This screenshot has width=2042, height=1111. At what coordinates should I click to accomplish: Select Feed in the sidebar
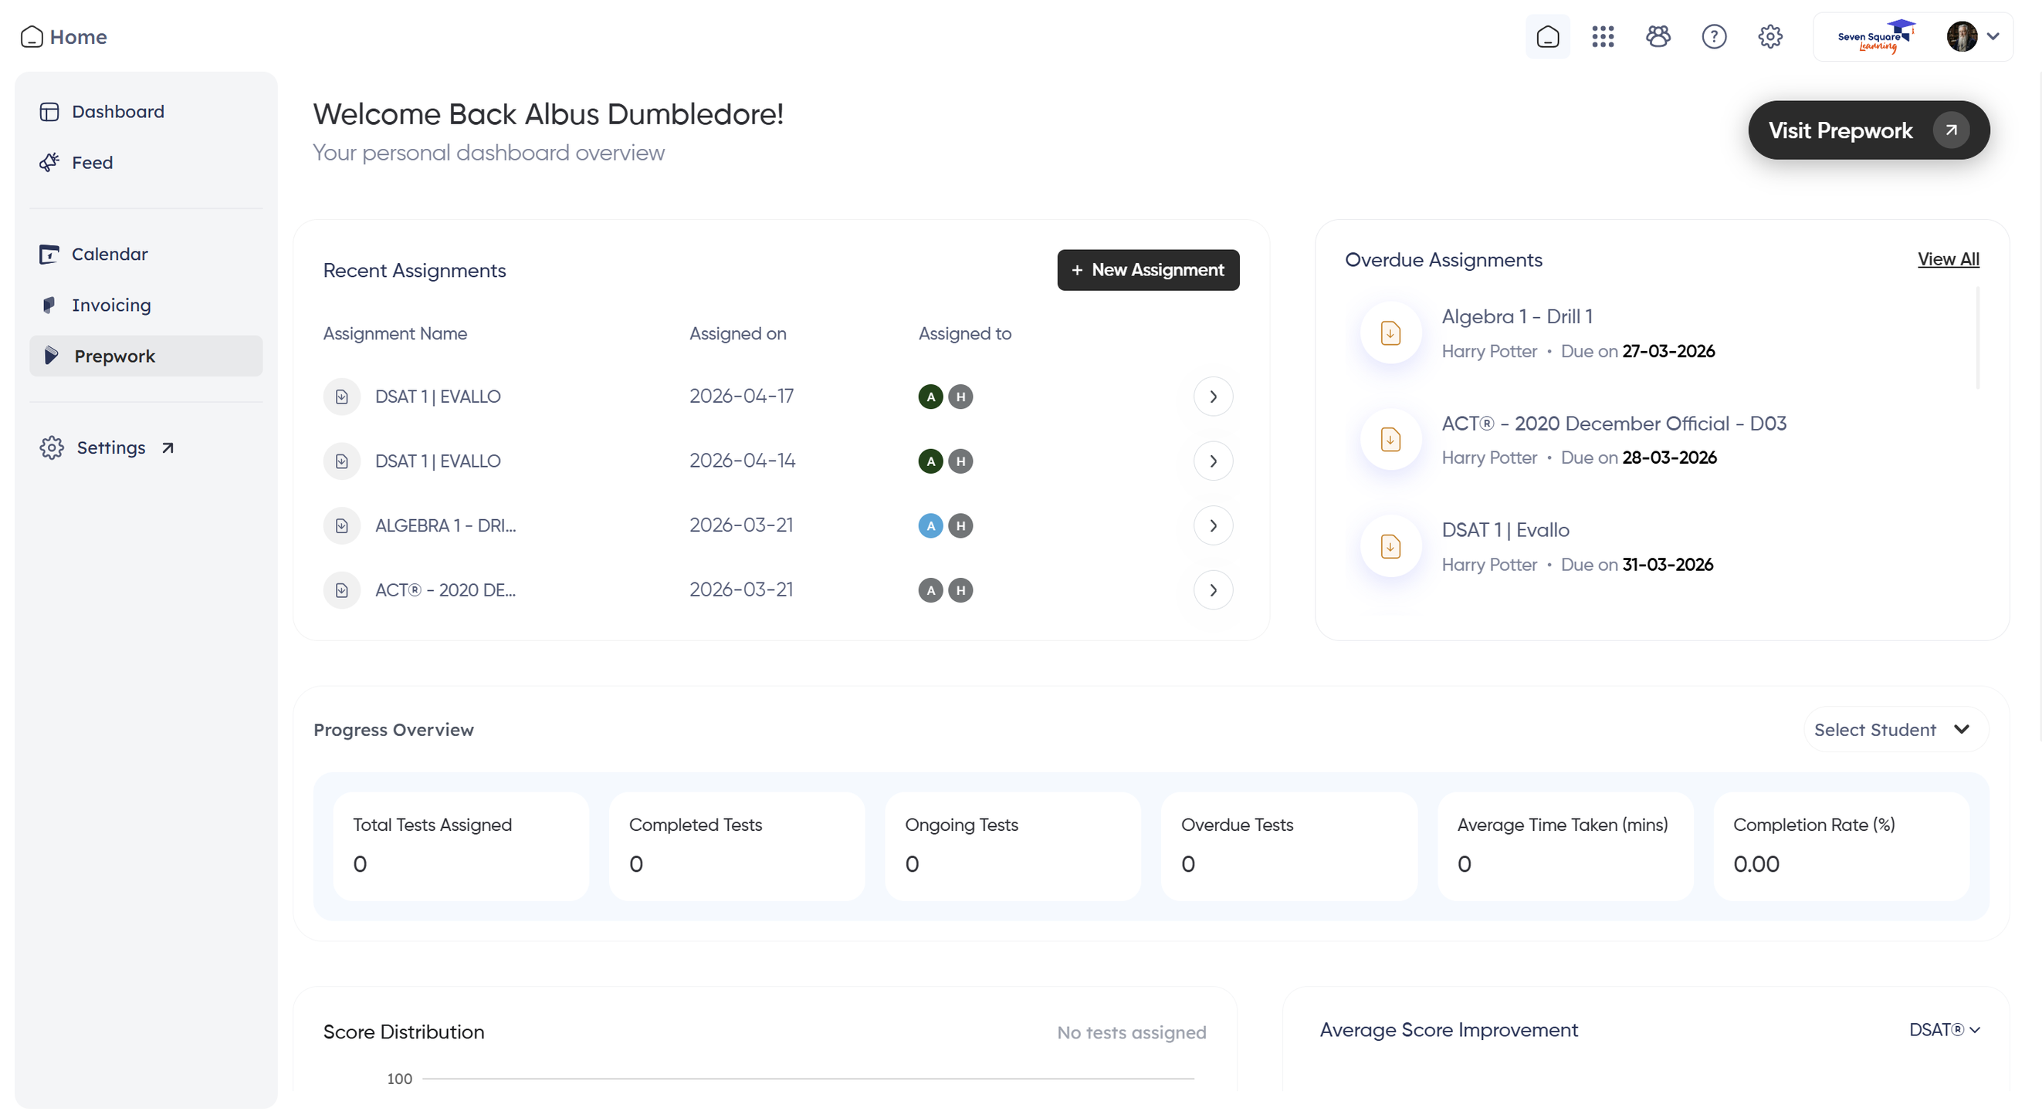point(92,163)
